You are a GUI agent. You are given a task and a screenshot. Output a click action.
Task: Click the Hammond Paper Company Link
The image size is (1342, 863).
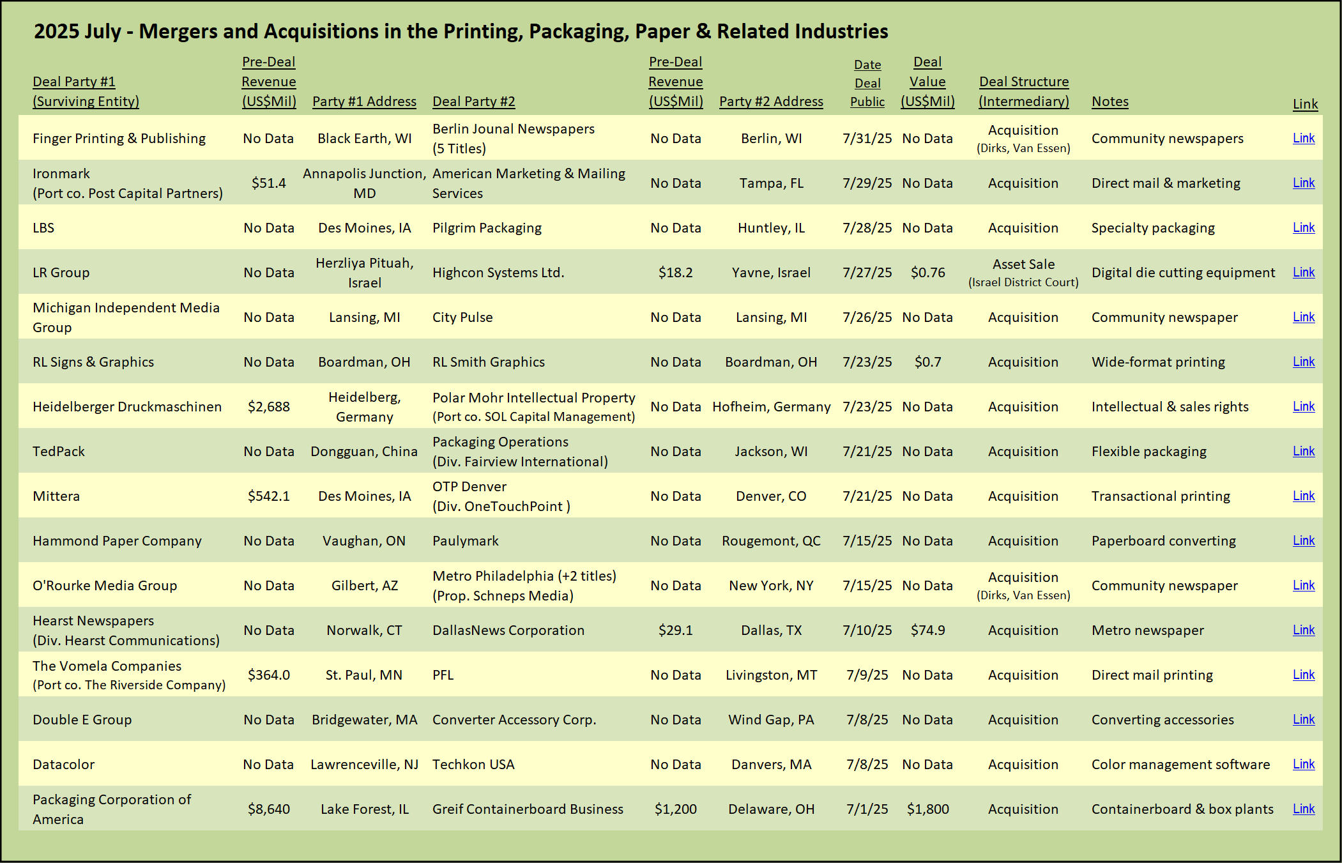[1303, 540]
